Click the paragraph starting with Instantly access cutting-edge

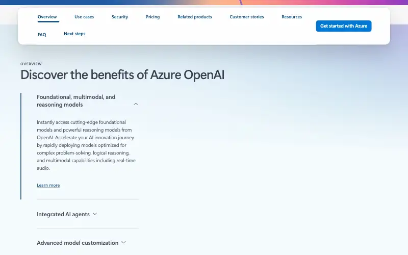86,145
